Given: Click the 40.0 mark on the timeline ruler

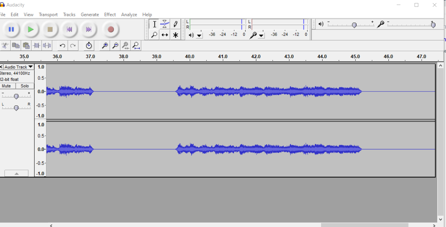Looking at the screenshot, I should [190, 57].
